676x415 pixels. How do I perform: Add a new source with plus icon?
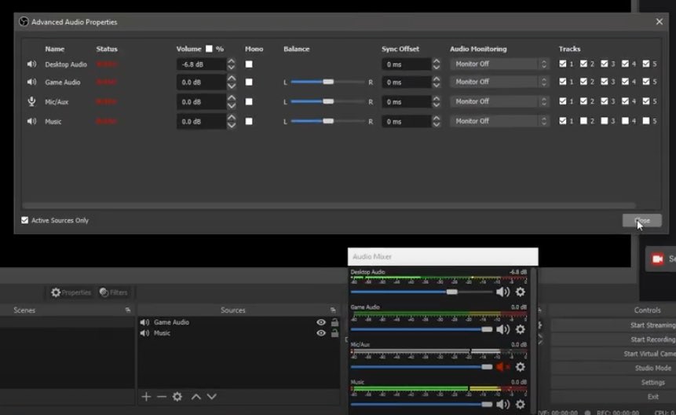[146, 396]
